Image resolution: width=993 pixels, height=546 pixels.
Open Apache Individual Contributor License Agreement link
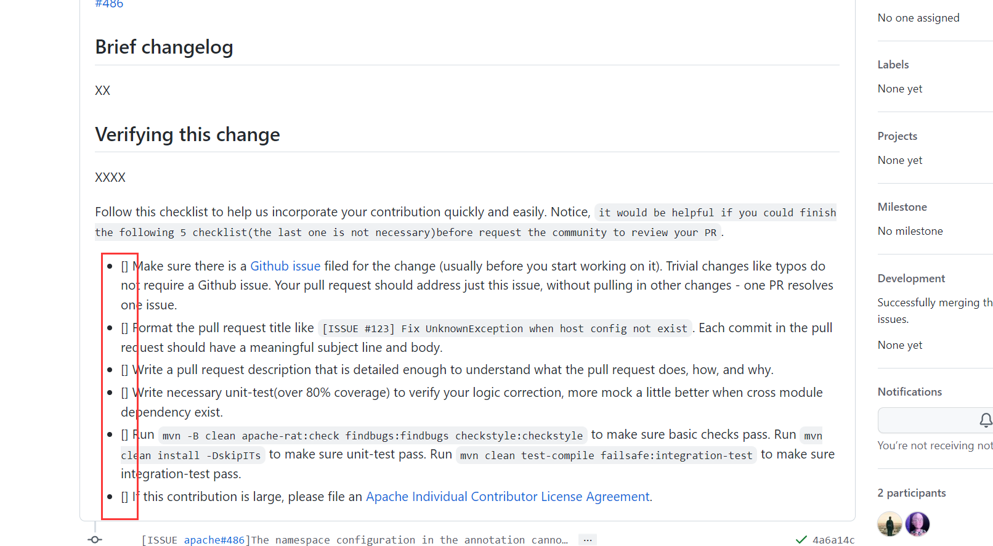click(508, 497)
